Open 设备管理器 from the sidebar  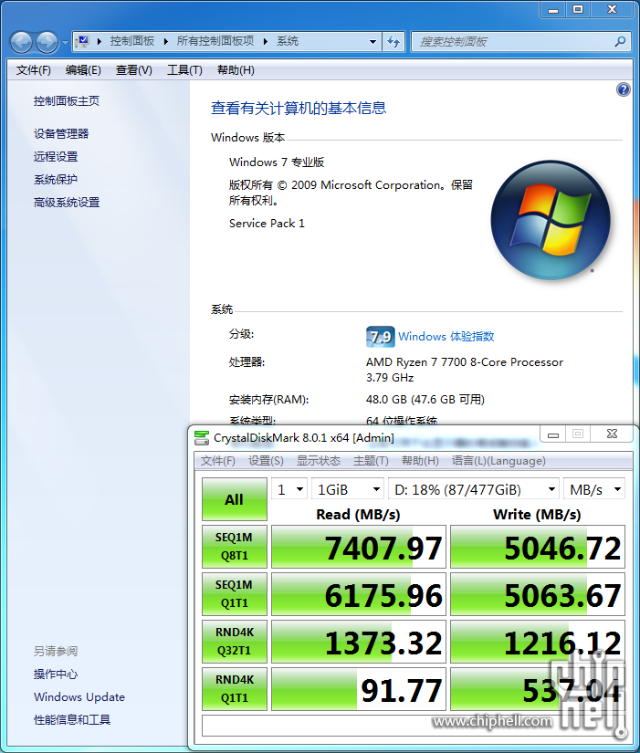[61, 133]
